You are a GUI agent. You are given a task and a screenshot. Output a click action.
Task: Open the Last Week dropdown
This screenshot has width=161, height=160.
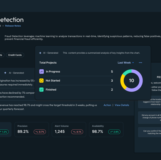[126, 63]
